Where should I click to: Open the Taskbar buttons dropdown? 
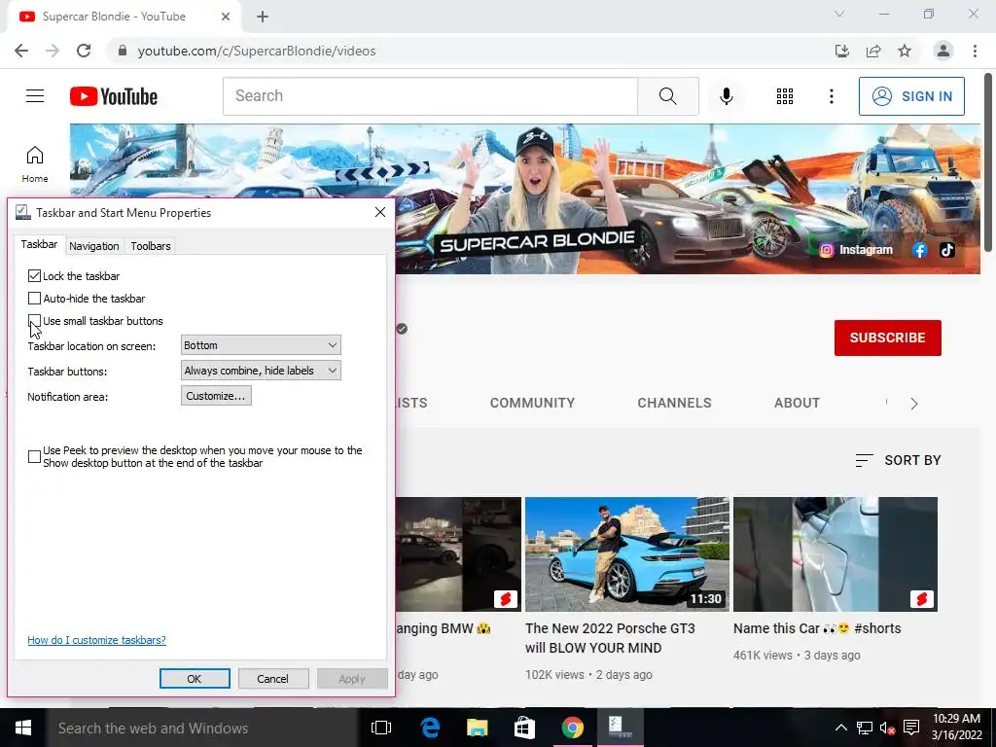point(261,371)
